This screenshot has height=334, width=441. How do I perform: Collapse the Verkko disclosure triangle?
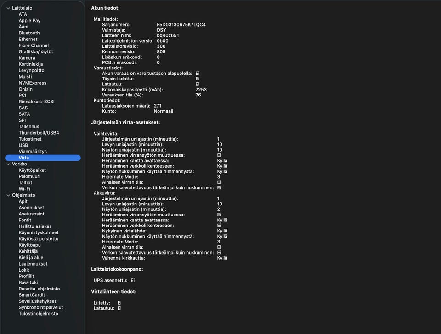coord(8,164)
